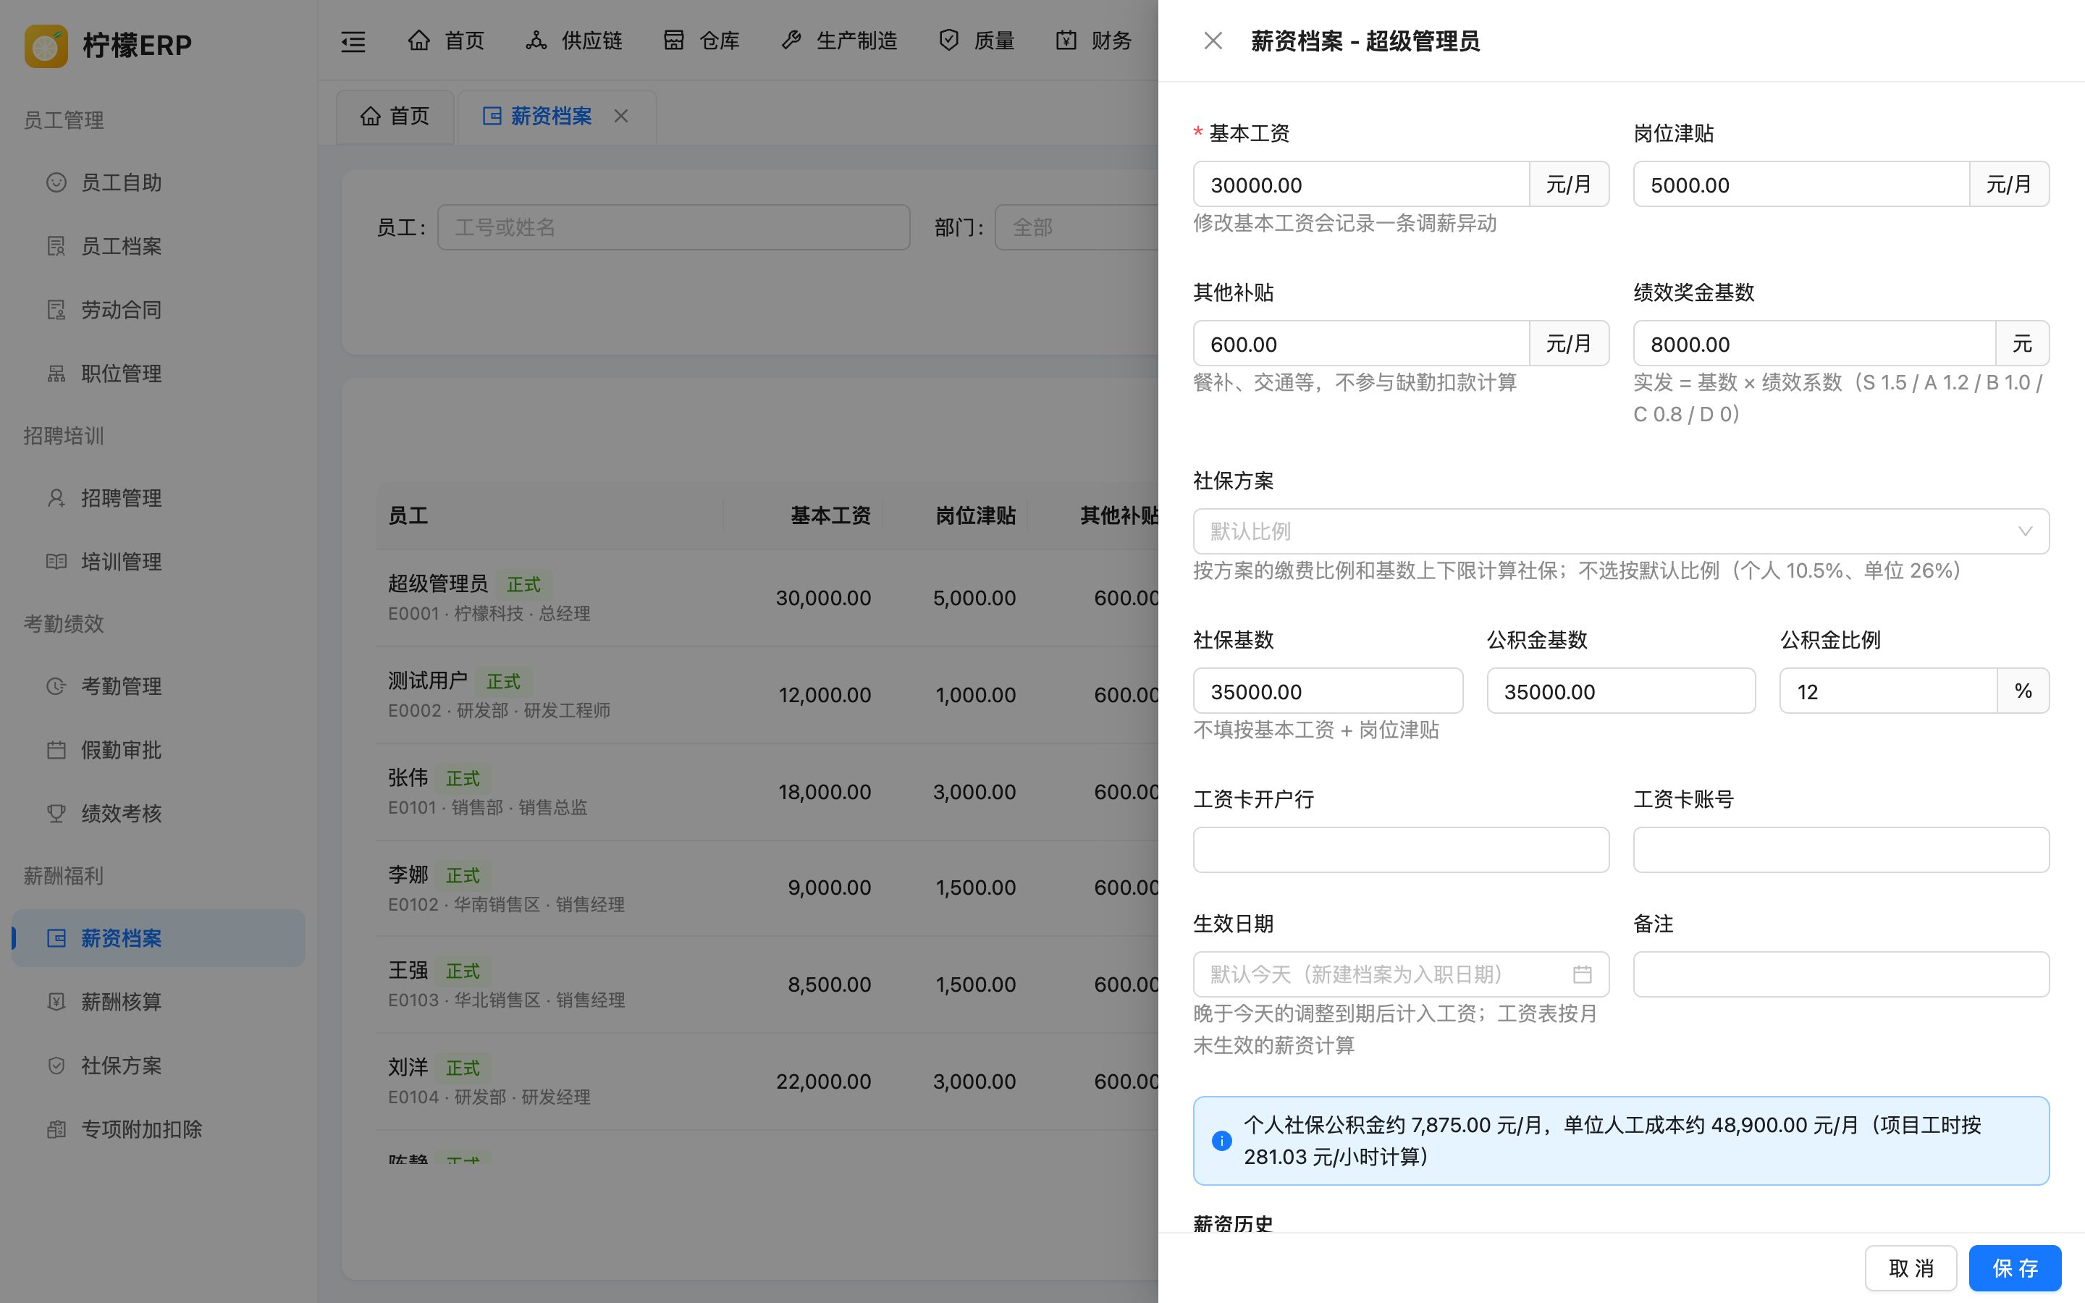Click the 工资卡开户行 input field
Viewport: 2085px width, 1303px height.
pyautogui.click(x=1401, y=850)
